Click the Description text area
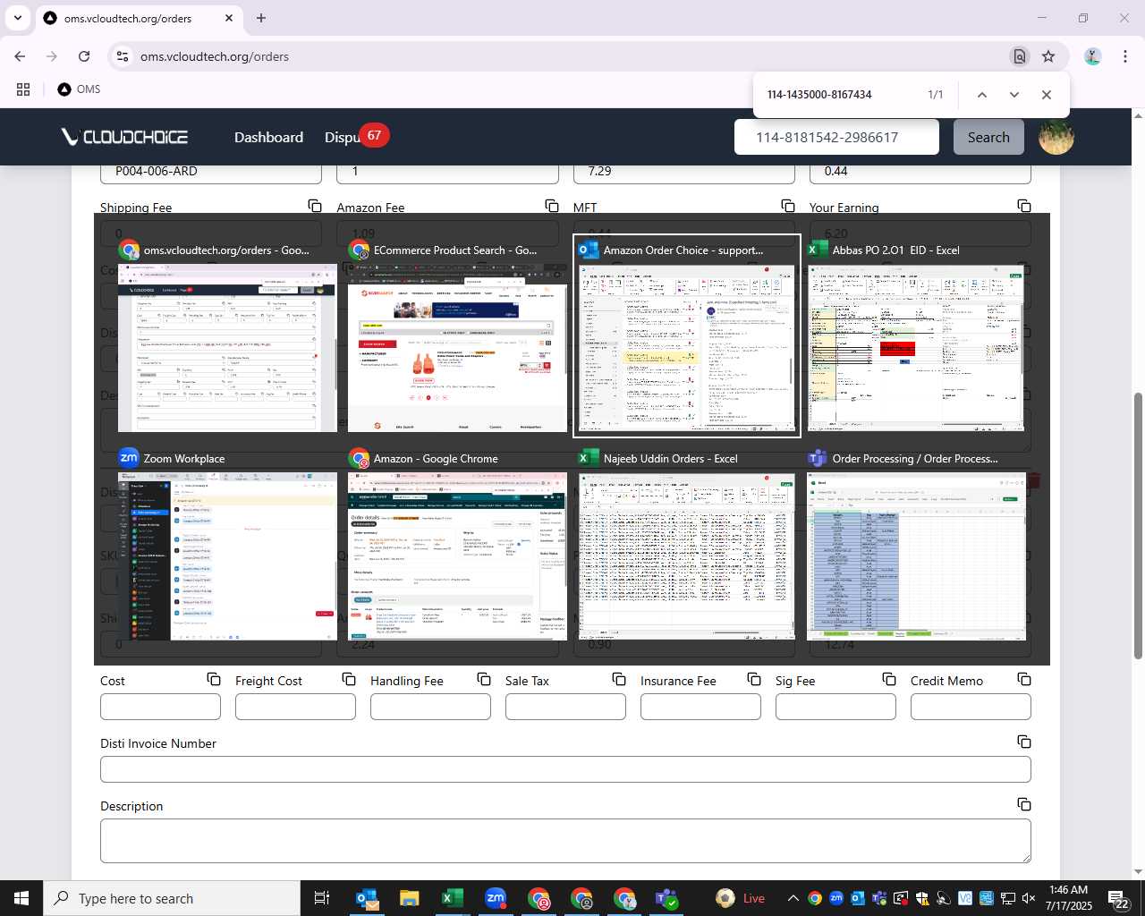 (565, 841)
